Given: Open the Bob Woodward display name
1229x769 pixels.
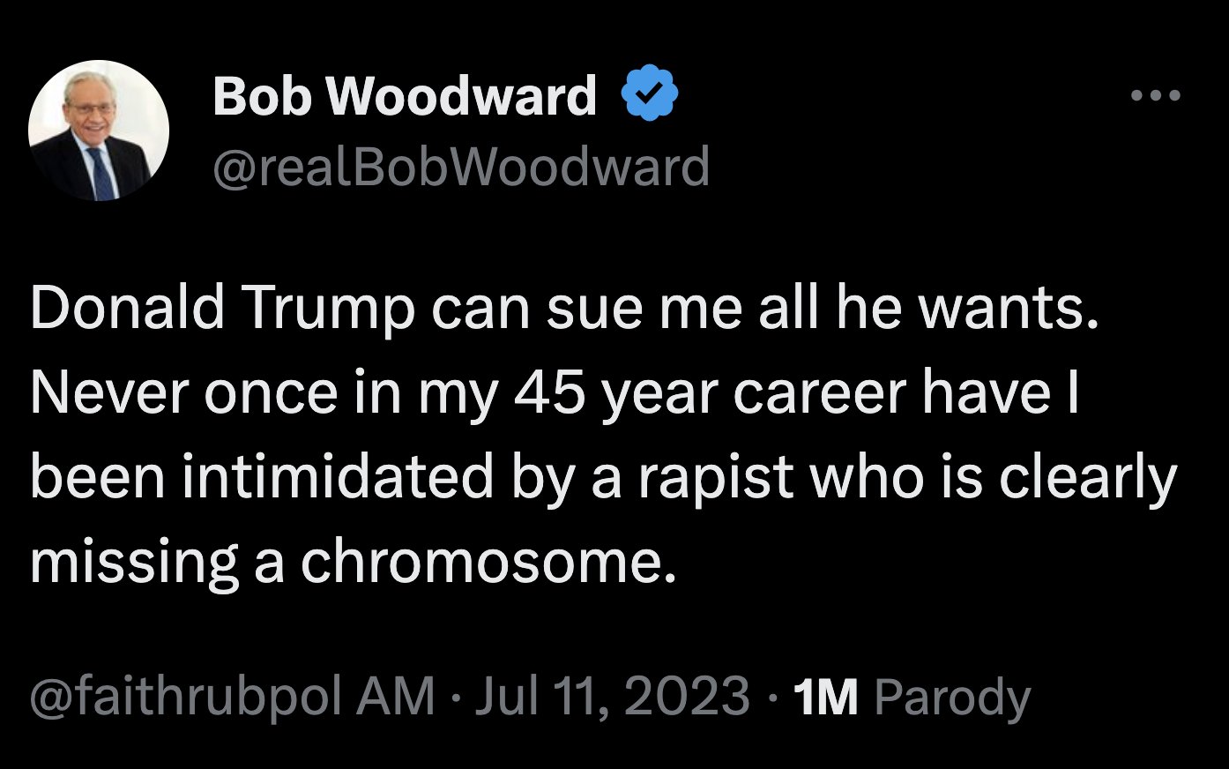Looking at the screenshot, I should click(x=405, y=95).
